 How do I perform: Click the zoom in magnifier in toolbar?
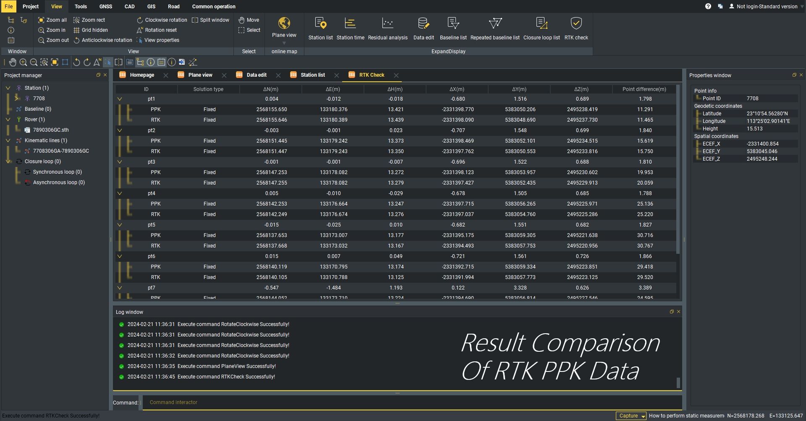(24, 62)
